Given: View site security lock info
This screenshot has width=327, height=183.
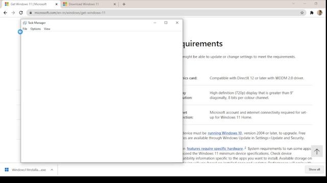Looking at the screenshot, I should [31, 13].
